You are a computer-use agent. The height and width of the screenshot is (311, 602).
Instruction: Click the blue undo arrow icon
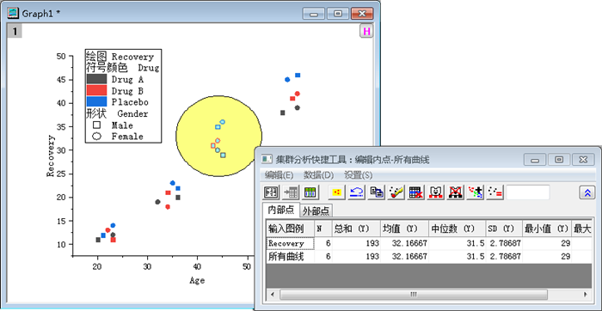pos(356,192)
